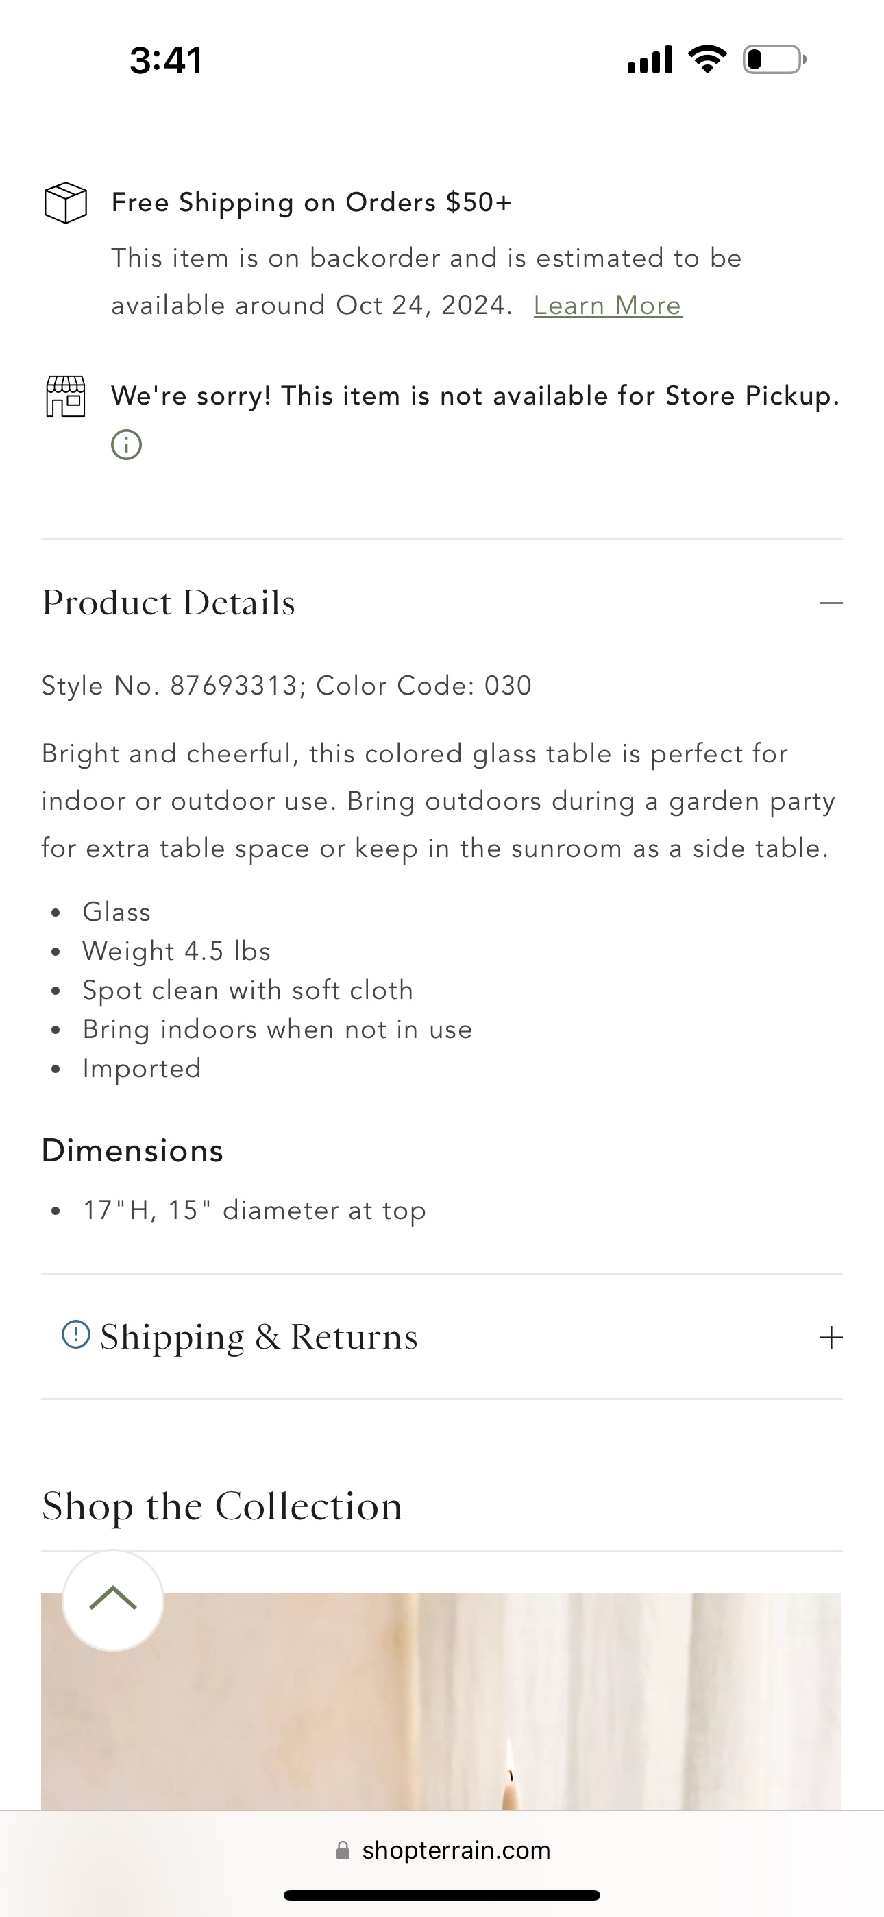The width and height of the screenshot is (884, 1917).
Task: Tap the home indicator bar
Action: (x=442, y=1894)
